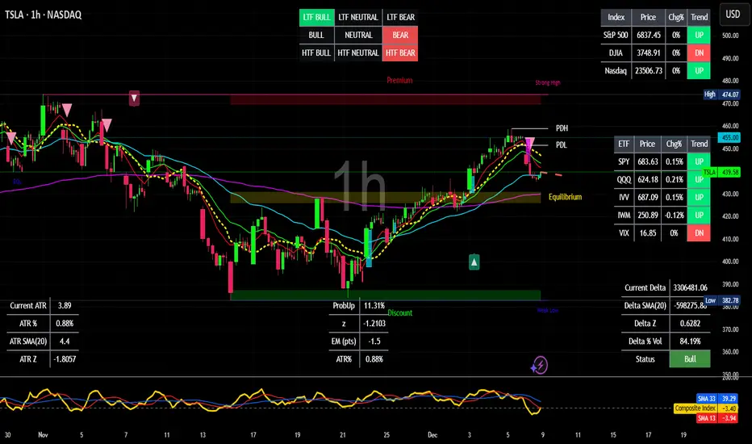Click the Premium zone label

click(x=399, y=80)
